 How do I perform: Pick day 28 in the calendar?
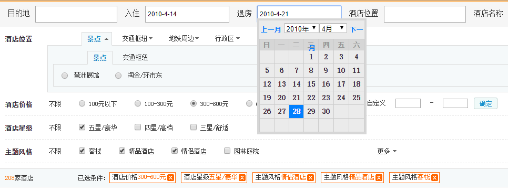pos(296,111)
